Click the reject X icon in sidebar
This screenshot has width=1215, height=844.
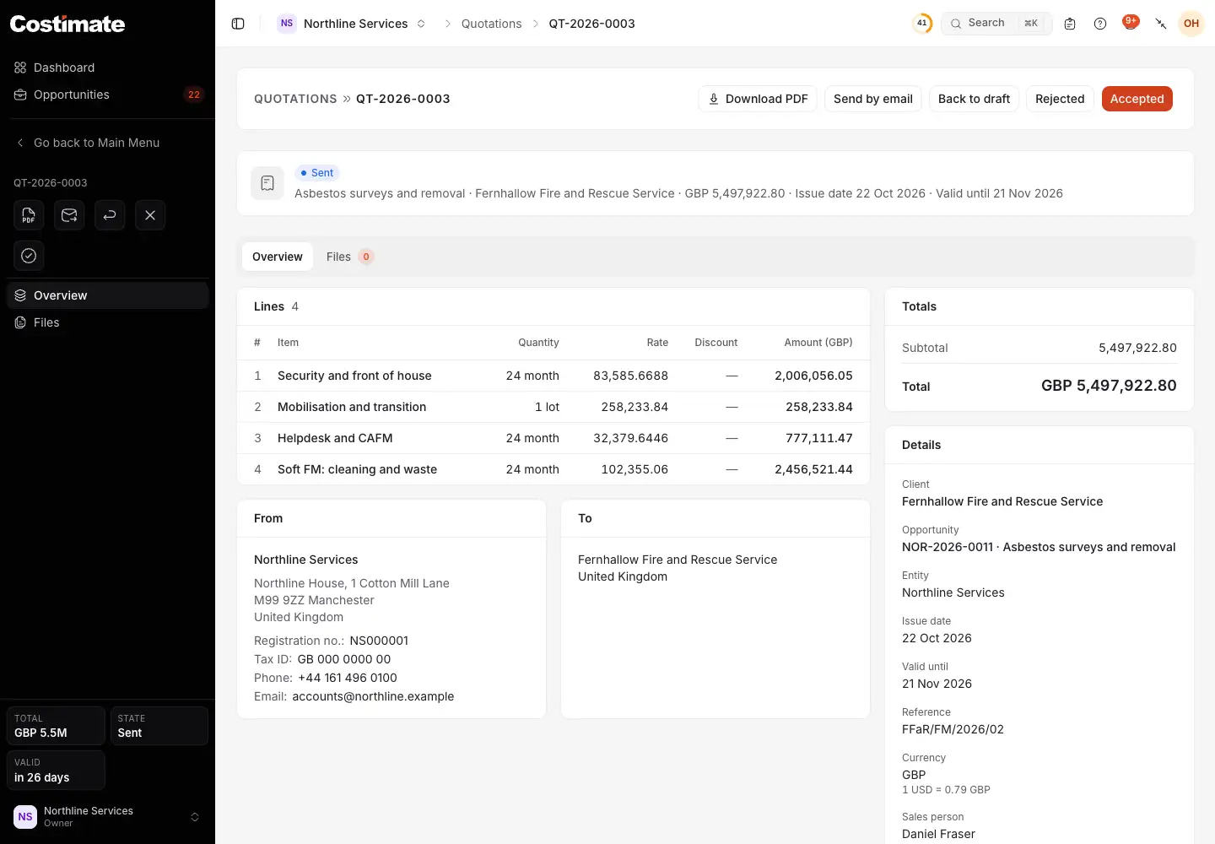pyautogui.click(x=150, y=215)
